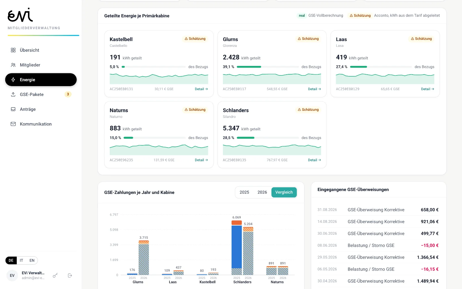
Task: Click the Schlanders 2025 bar labeled 6.069
Action: (x=236, y=248)
